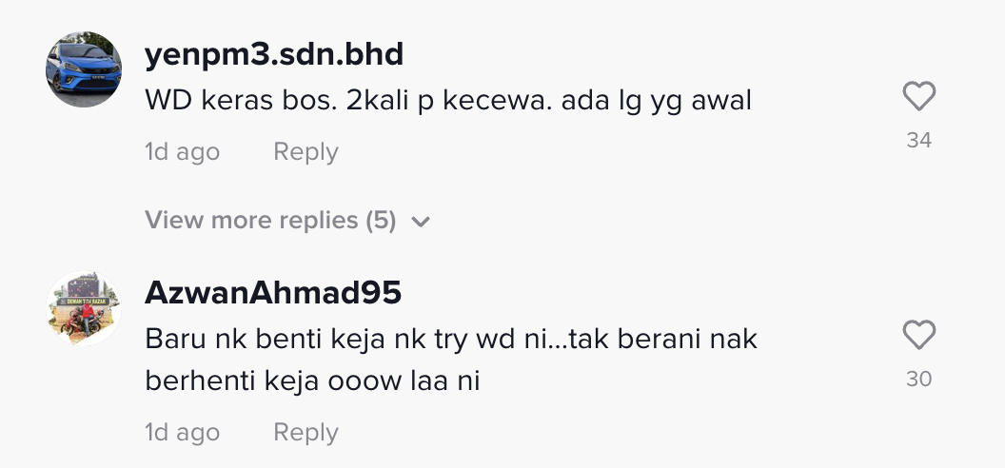Open AzwanAhmad95's profile picture
The width and height of the screenshot is (1005, 468).
point(84,308)
